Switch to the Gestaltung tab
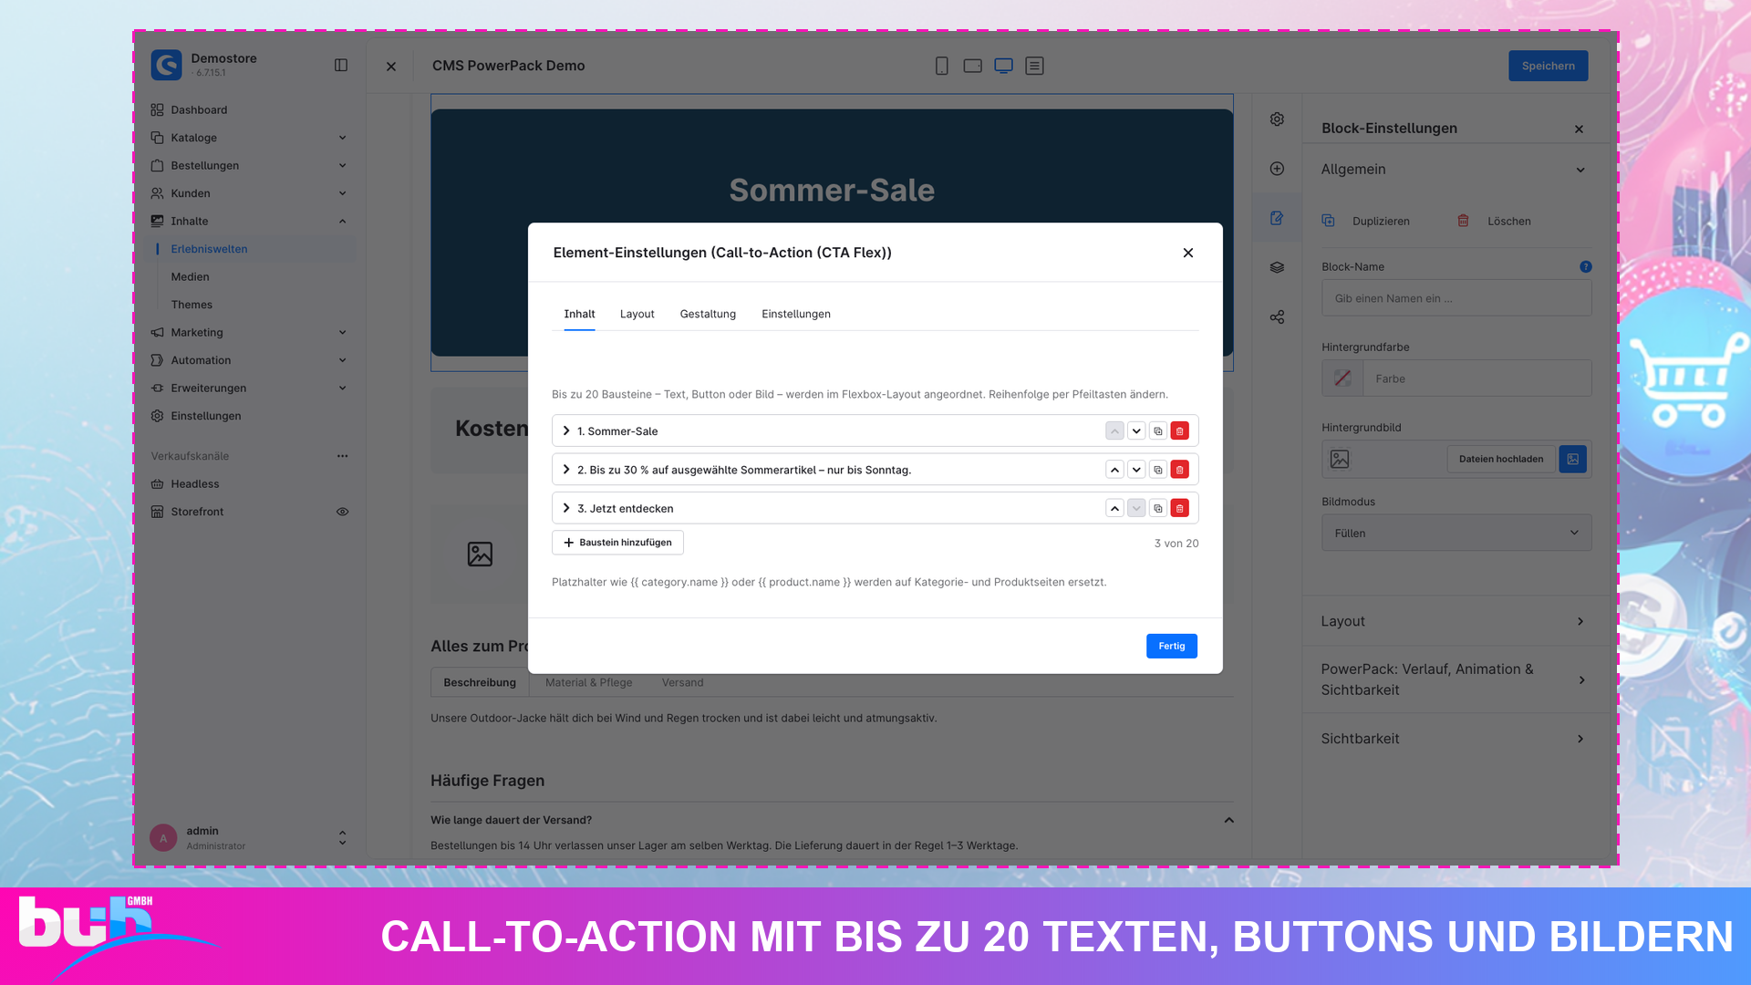The width and height of the screenshot is (1751, 985). (x=708, y=315)
